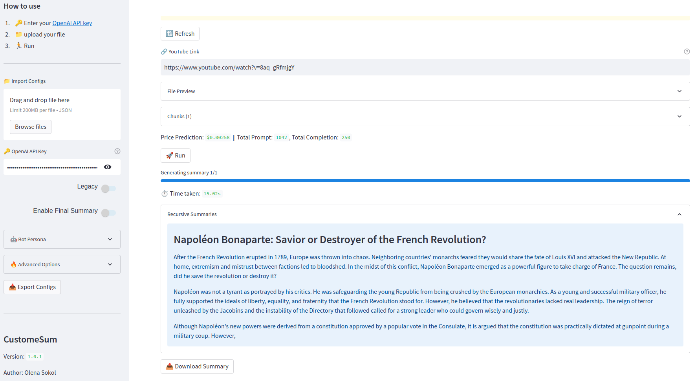The image size is (696, 381).
Task: Click the link icon beside YouTube Link
Action: (x=163, y=51)
